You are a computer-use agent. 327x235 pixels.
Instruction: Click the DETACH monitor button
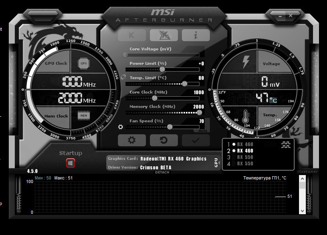[x=162, y=172]
